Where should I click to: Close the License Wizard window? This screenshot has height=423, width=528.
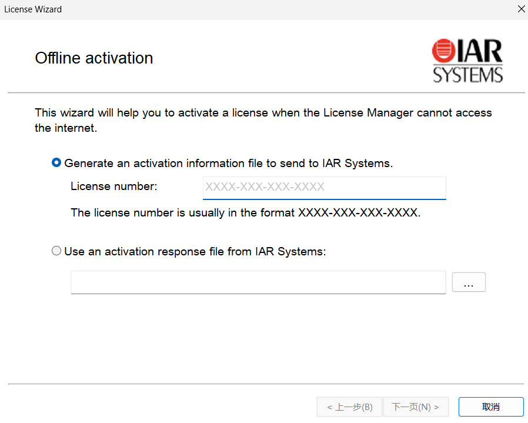521,9
